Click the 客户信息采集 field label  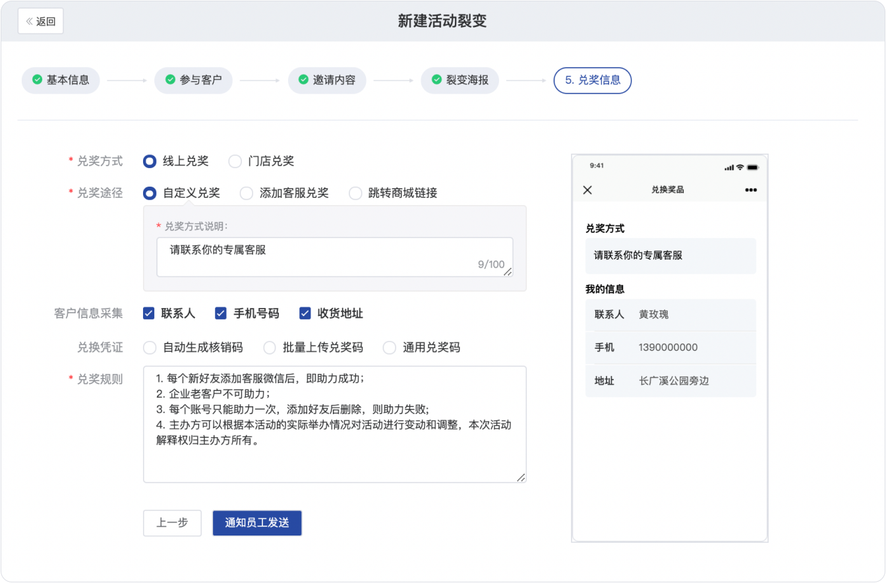[88, 313]
